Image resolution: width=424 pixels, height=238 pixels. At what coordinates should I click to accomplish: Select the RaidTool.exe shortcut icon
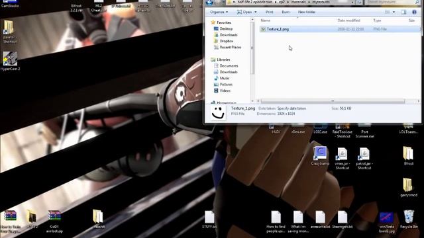(x=343, y=131)
